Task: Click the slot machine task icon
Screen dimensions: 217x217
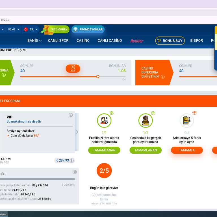Action: tap(187, 121)
